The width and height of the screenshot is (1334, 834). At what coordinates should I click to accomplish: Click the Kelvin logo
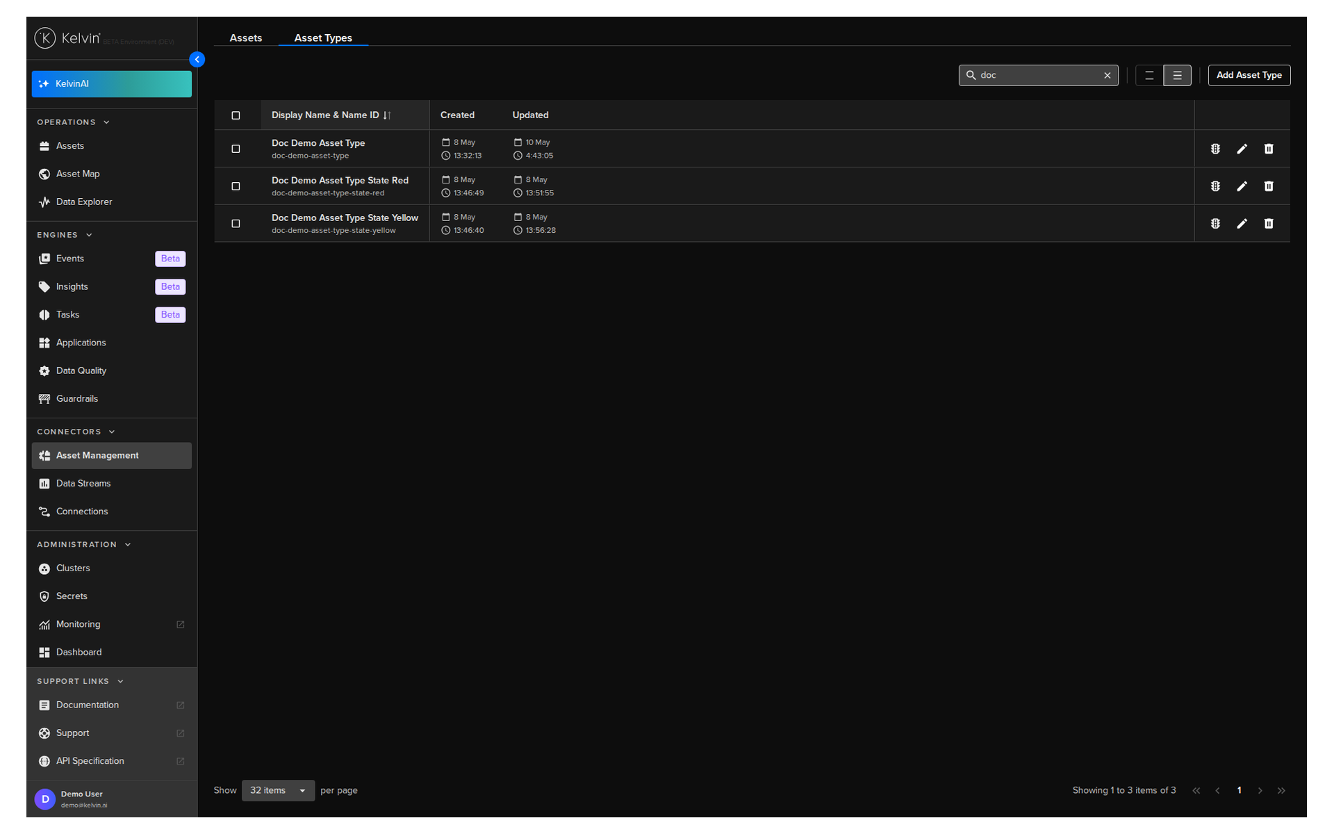pos(67,38)
